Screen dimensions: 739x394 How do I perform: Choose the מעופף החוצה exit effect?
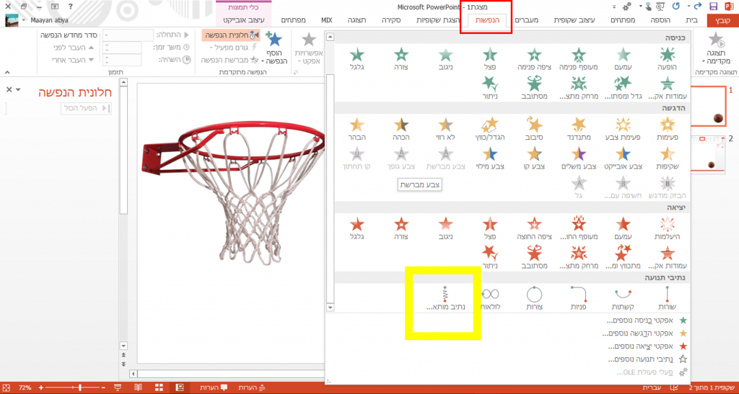coord(579,228)
